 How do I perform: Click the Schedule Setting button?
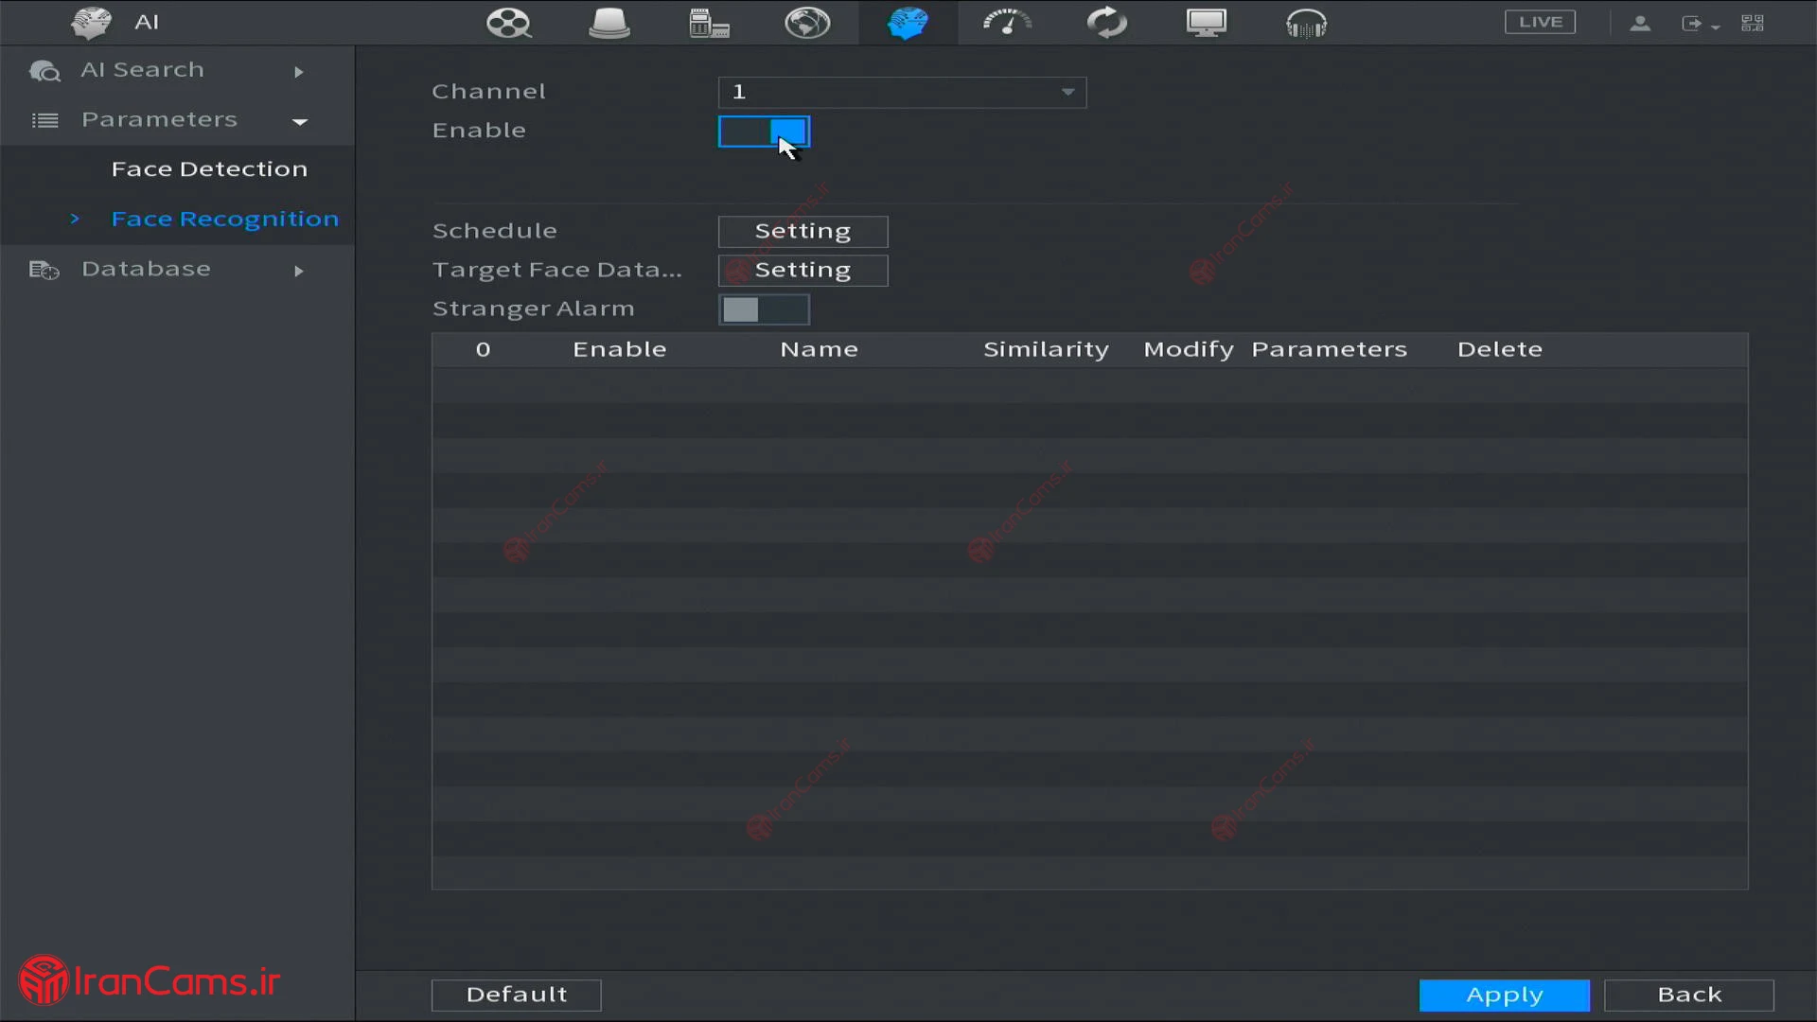[803, 232]
